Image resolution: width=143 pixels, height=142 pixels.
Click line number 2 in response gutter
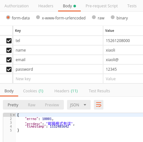11,119
